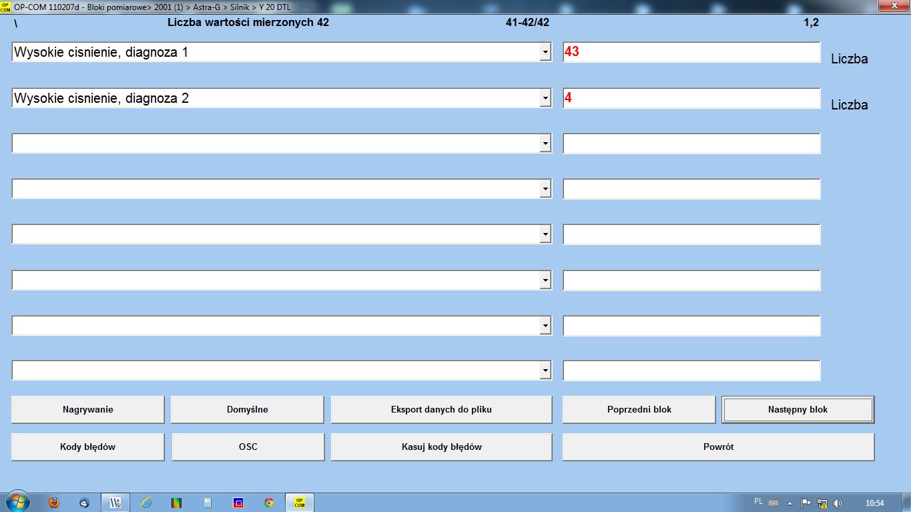Open the network status tray icon
Screen dimensions: 911x512
pyautogui.click(x=822, y=503)
